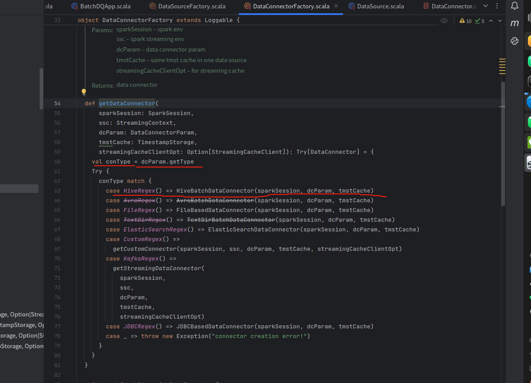531x383 pixels.
Task: Click the struck-through TextDirRegex pattern
Action: click(145, 220)
